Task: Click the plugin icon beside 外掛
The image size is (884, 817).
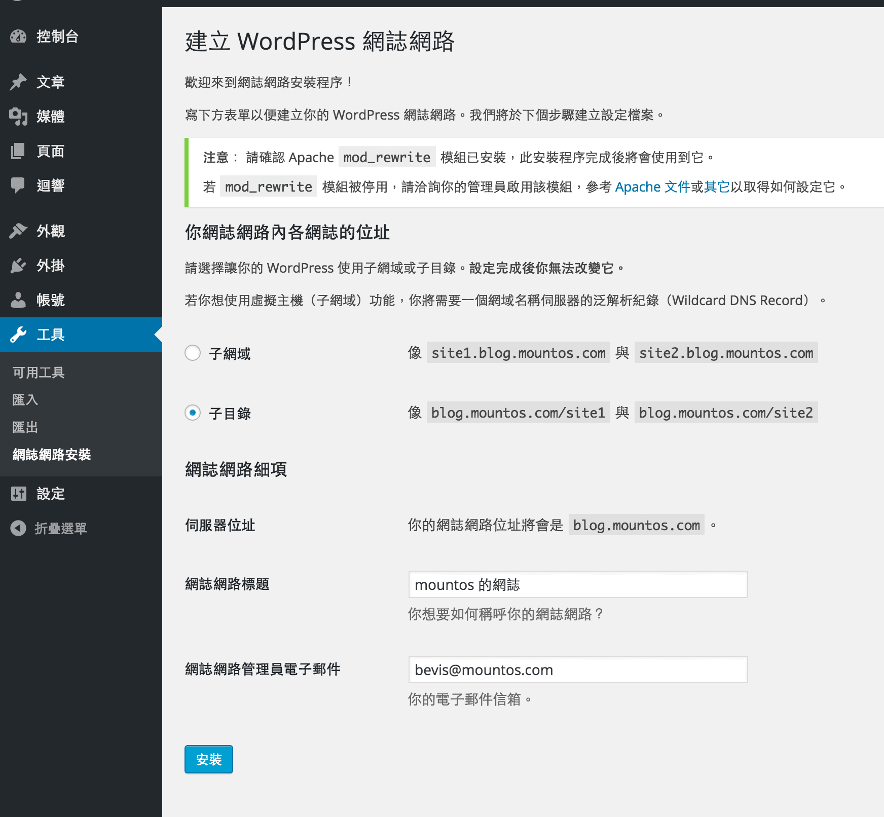Action: pos(18,265)
